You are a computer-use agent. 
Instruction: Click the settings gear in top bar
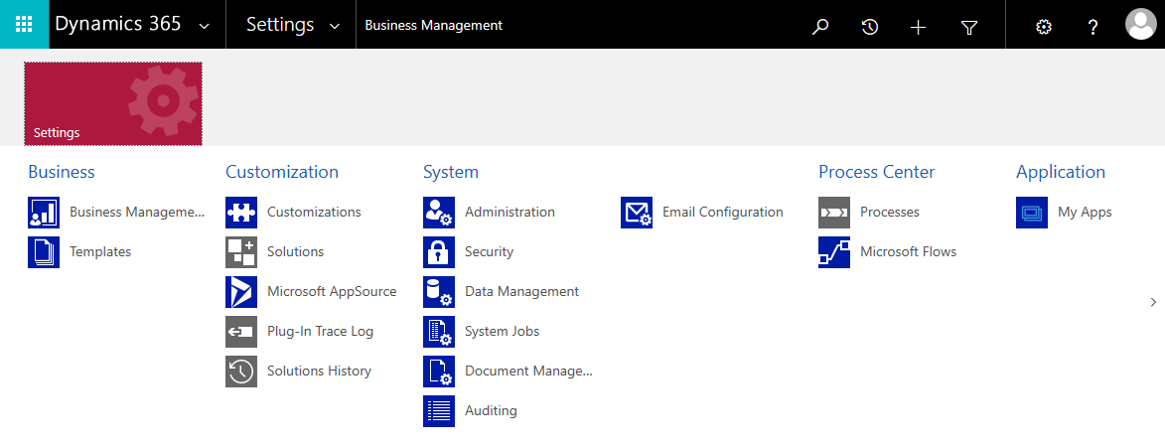(1043, 27)
